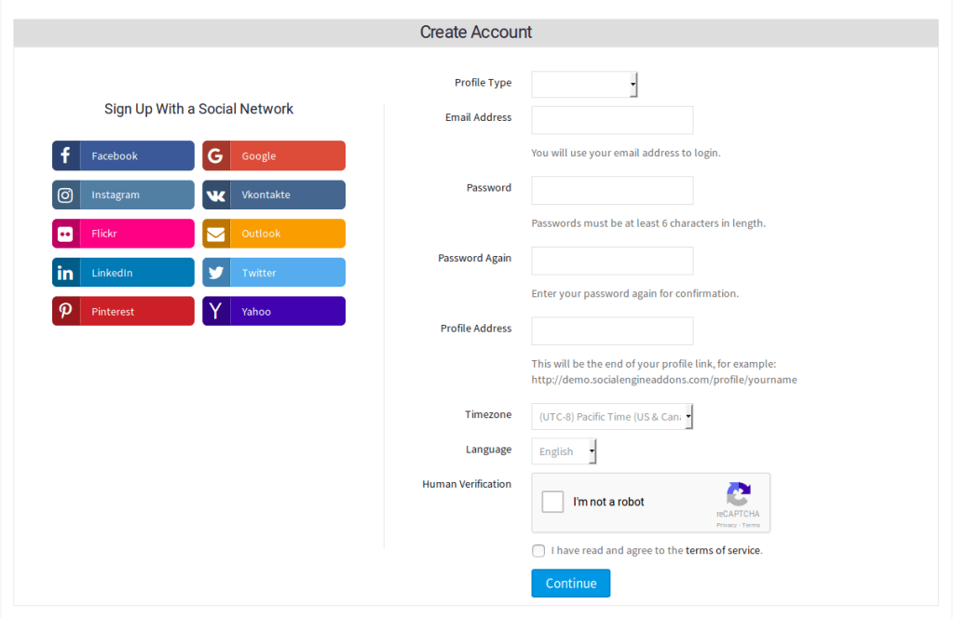Click the Outlook envelope icon
Viewport: 953px width, 618px height.
(216, 235)
